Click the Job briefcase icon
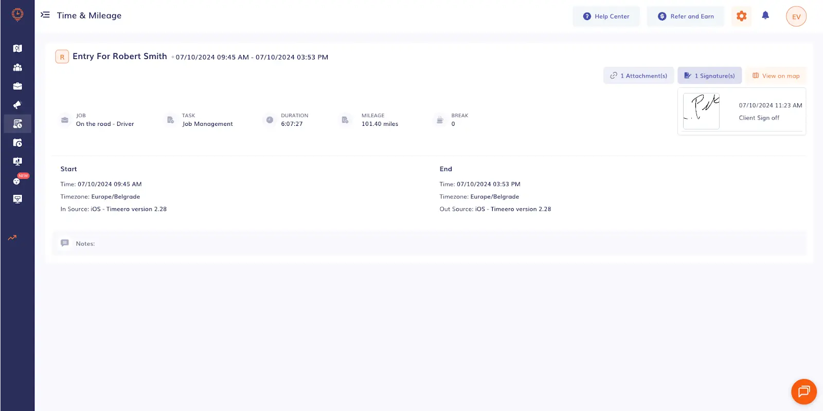 click(65, 120)
